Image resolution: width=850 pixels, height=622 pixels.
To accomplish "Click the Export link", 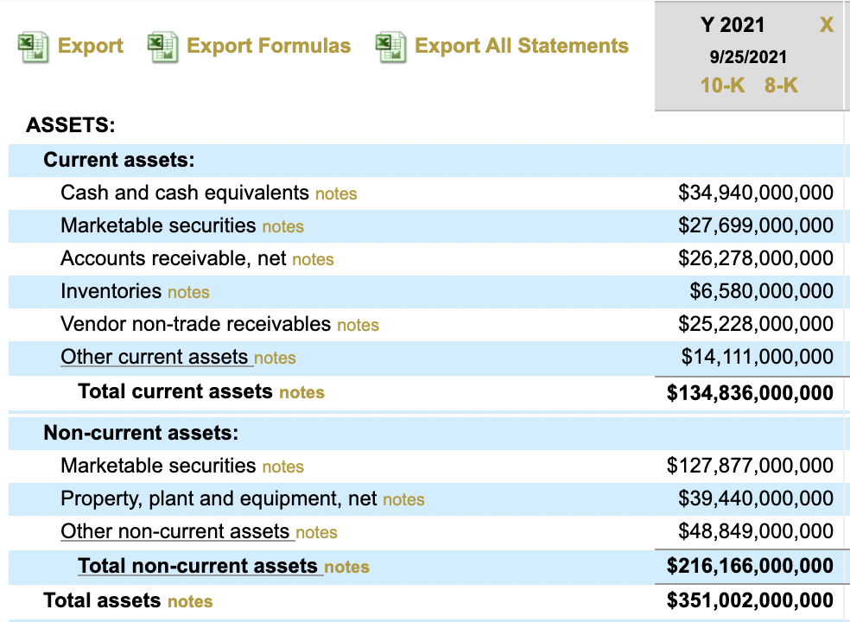I will [x=91, y=46].
